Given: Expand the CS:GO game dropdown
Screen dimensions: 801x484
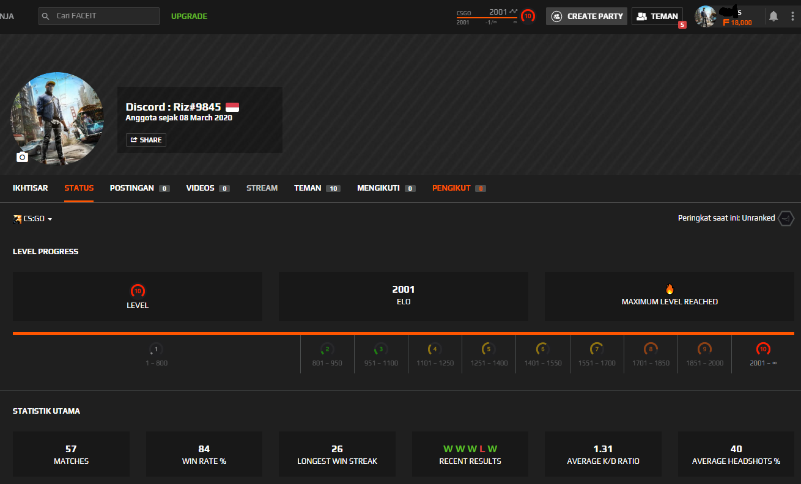Looking at the screenshot, I should pyautogui.click(x=32, y=219).
